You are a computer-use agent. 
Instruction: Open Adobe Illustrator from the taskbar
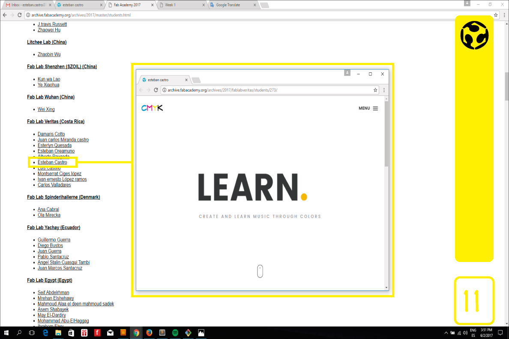tap(123, 333)
